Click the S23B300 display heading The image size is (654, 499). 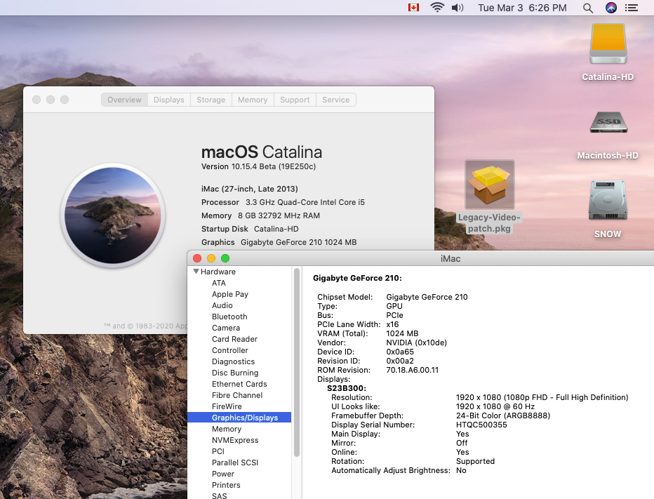tap(347, 388)
